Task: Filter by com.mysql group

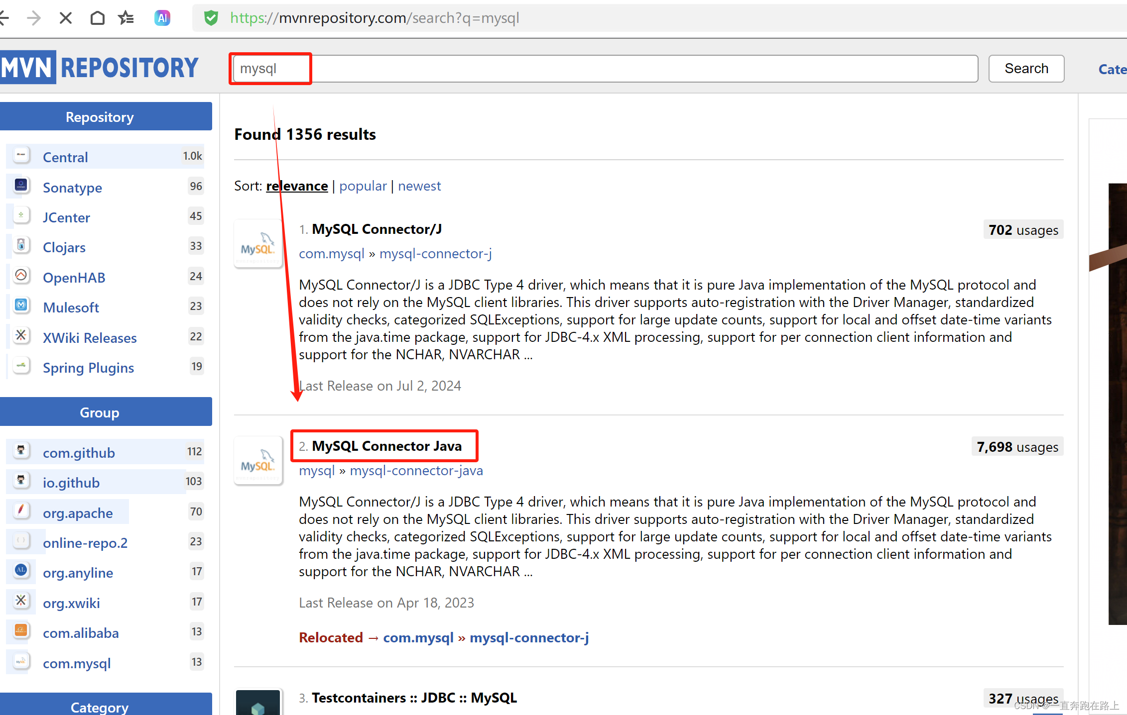Action: [x=77, y=663]
